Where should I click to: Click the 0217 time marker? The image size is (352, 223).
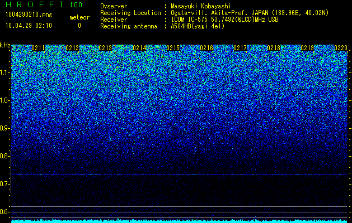(x=240, y=48)
